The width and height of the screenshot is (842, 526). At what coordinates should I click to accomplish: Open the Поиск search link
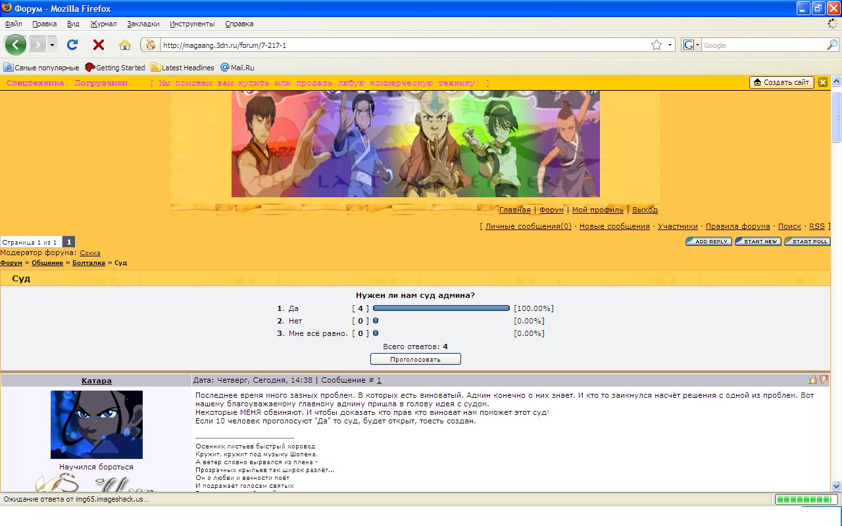[x=789, y=226]
